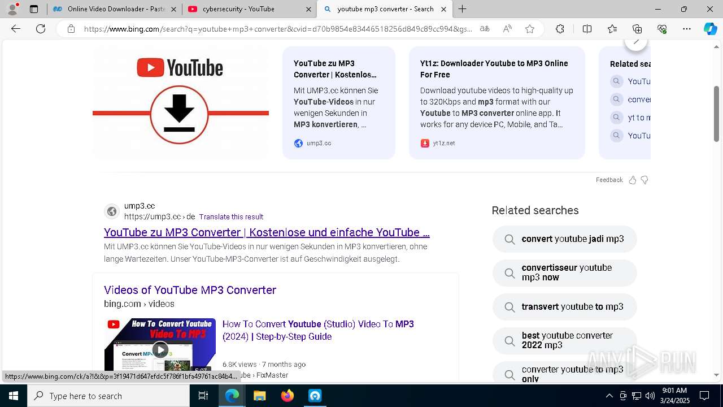Click the ump3.cc globe site icon

(112, 211)
